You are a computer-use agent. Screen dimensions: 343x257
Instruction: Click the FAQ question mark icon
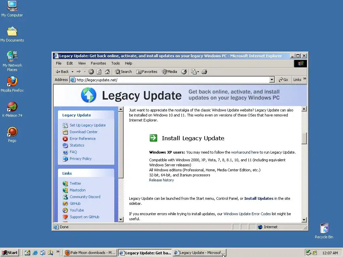[65, 152]
